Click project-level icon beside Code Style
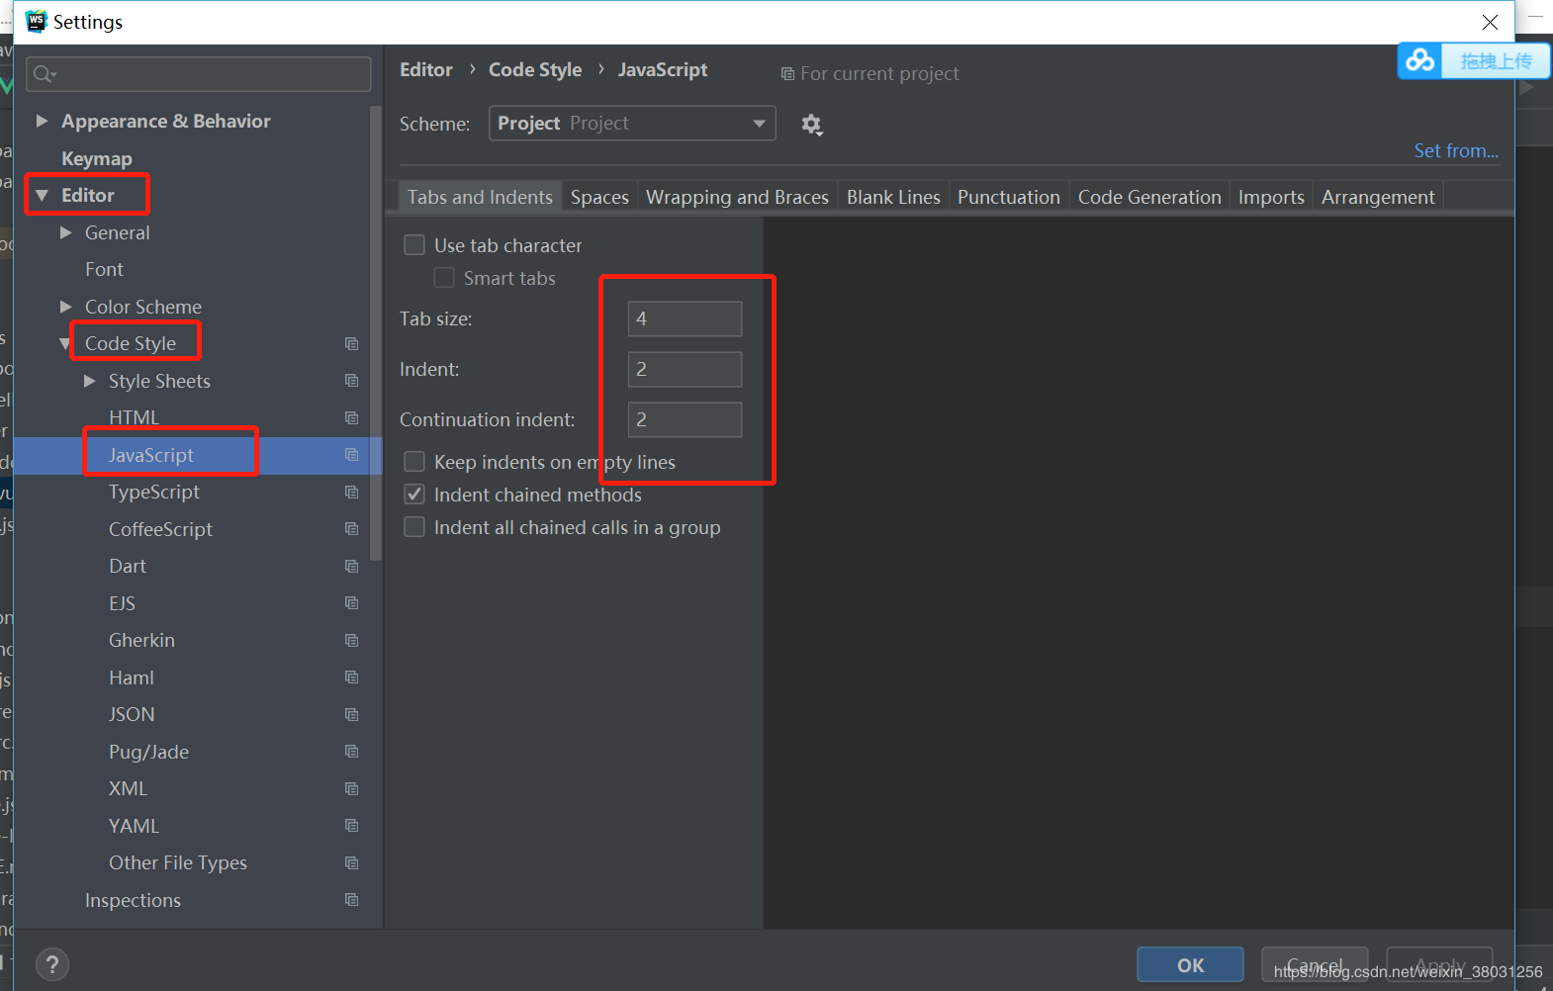Viewport: 1553px width, 991px height. [x=351, y=343]
